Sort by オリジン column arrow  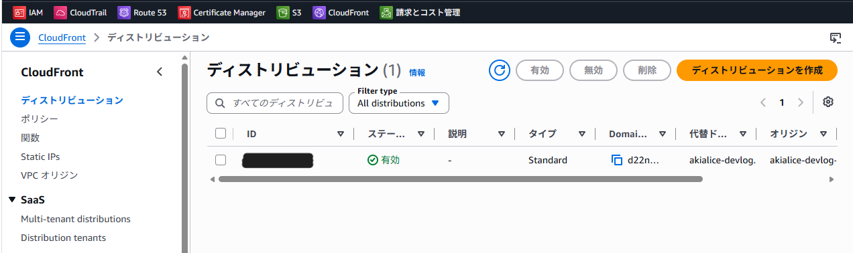pos(823,134)
